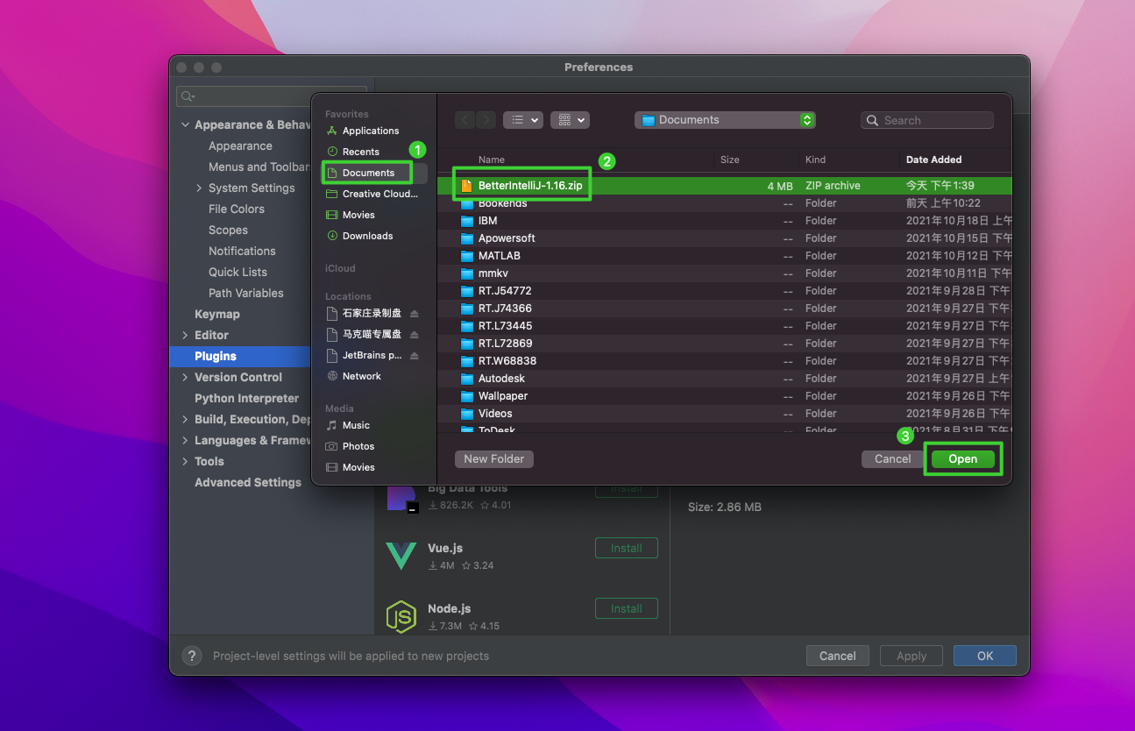Install the Node.js plugin
Image resolution: width=1135 pixels, height=731 pixels.
pos(627,608)
